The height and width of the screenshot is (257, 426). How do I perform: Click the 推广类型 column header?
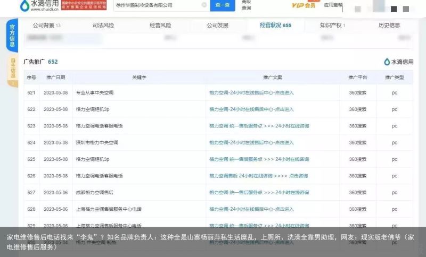[395, 78]
